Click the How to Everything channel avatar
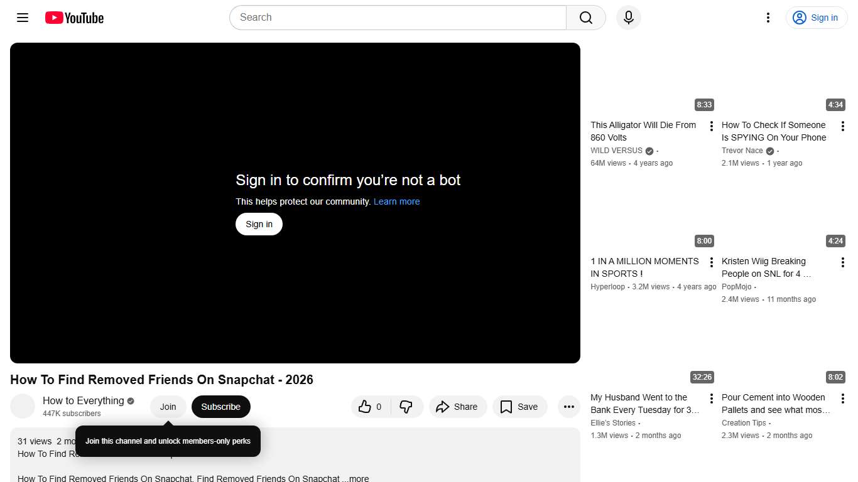 click(23, 406)
